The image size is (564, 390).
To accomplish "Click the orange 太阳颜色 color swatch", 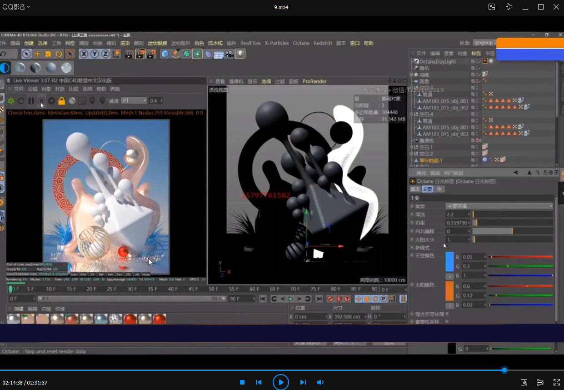I will pos(449,291).
